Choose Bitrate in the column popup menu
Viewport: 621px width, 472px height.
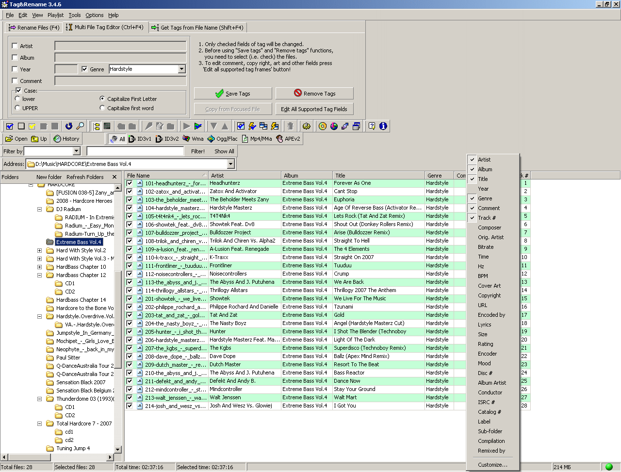486,247
